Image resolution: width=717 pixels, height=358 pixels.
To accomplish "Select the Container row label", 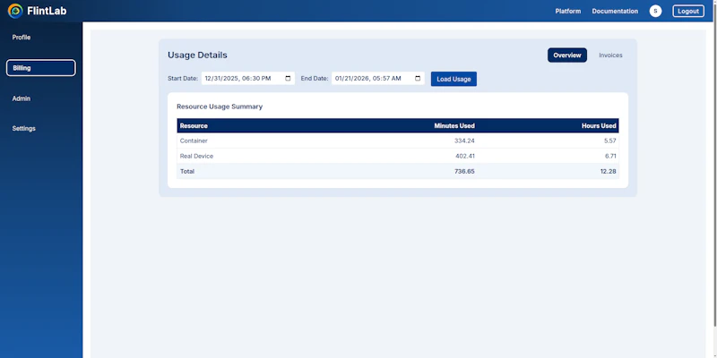I will click(x=194, y=141).
